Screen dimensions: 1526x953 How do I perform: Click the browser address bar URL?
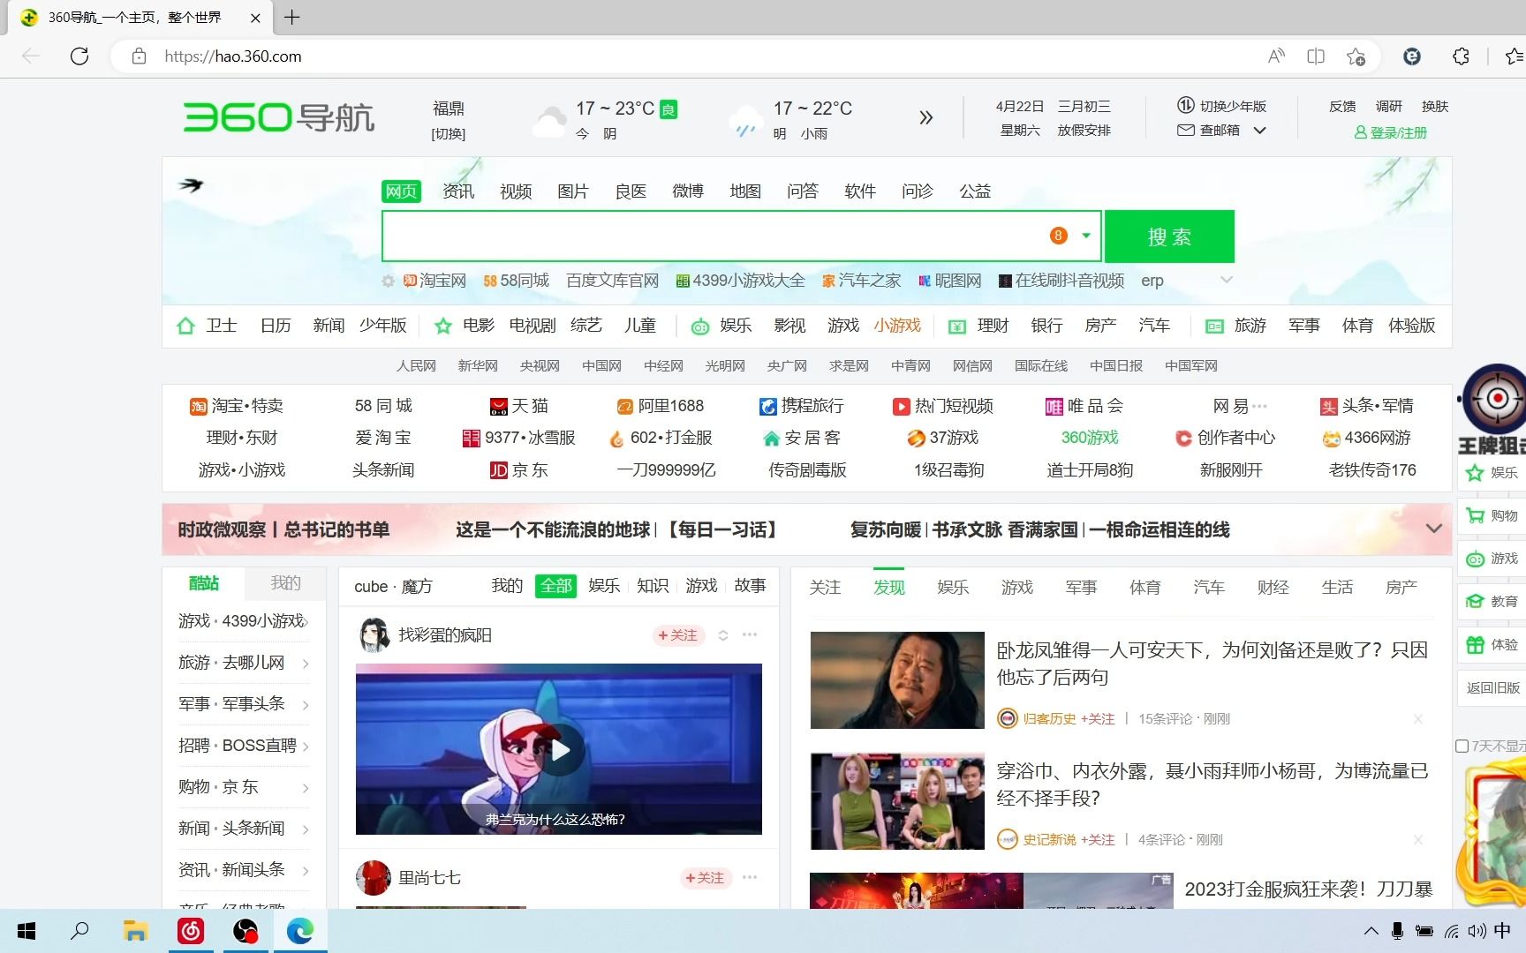pos(233,56)
